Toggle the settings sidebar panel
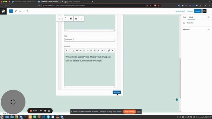The width and height of the screenshot is (212, 119). click(x=204, y=11)
